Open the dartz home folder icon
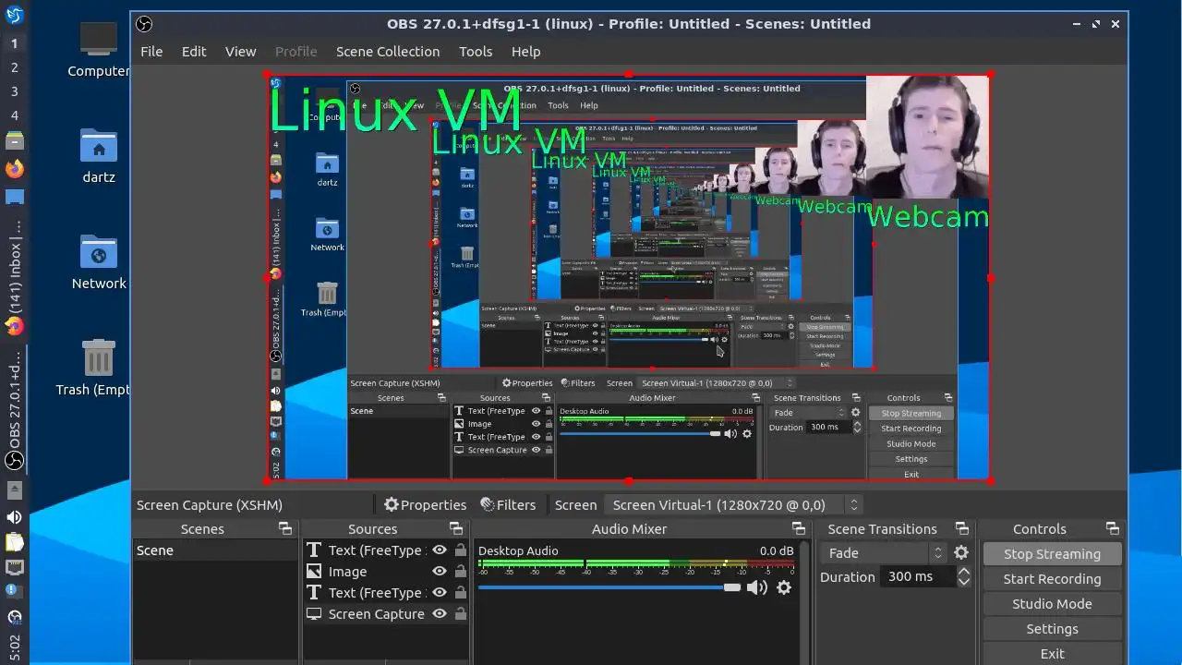 [98, 155]
